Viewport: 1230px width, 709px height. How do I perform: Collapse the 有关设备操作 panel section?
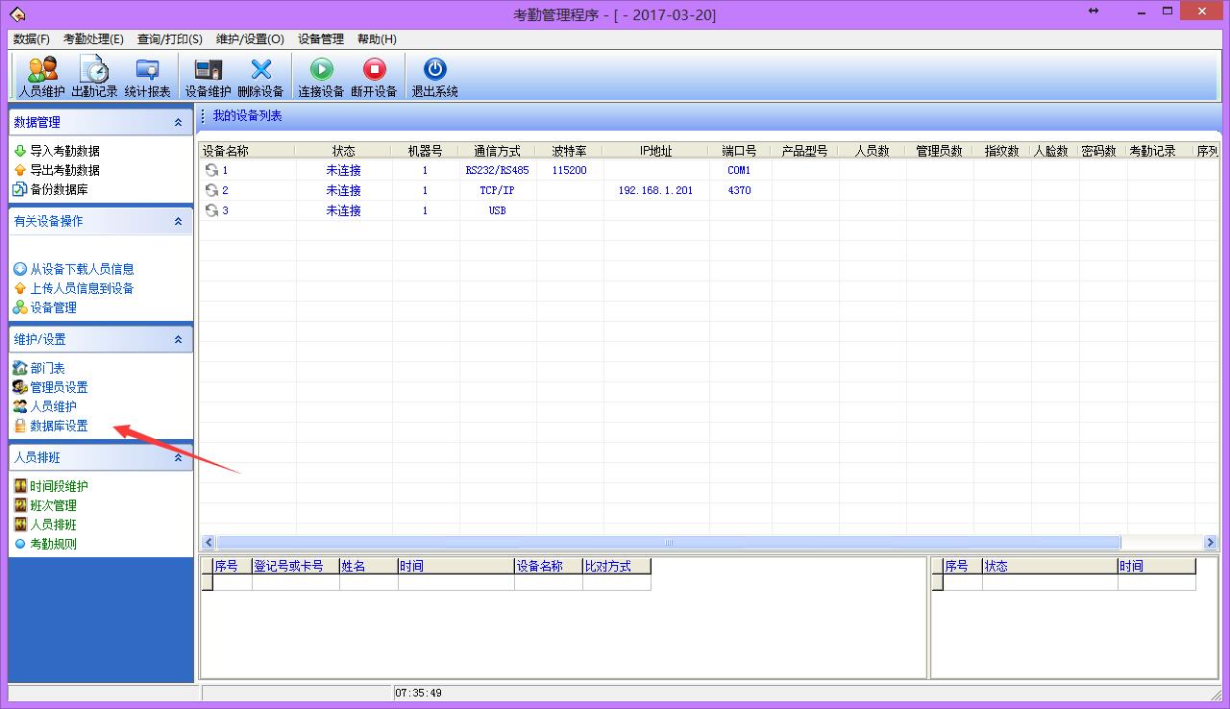click(x=178, y=222)
